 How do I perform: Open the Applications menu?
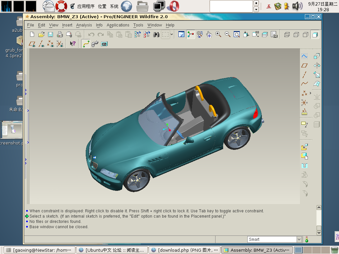click(x=118, y=25)
